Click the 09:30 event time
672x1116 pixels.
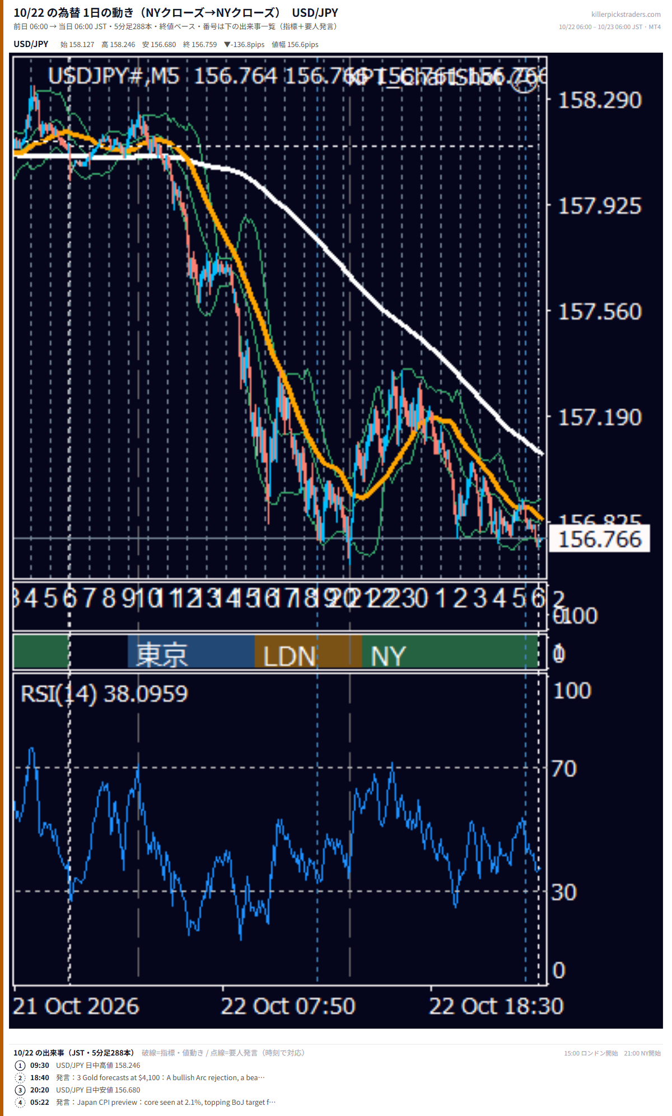point(40,1065)
